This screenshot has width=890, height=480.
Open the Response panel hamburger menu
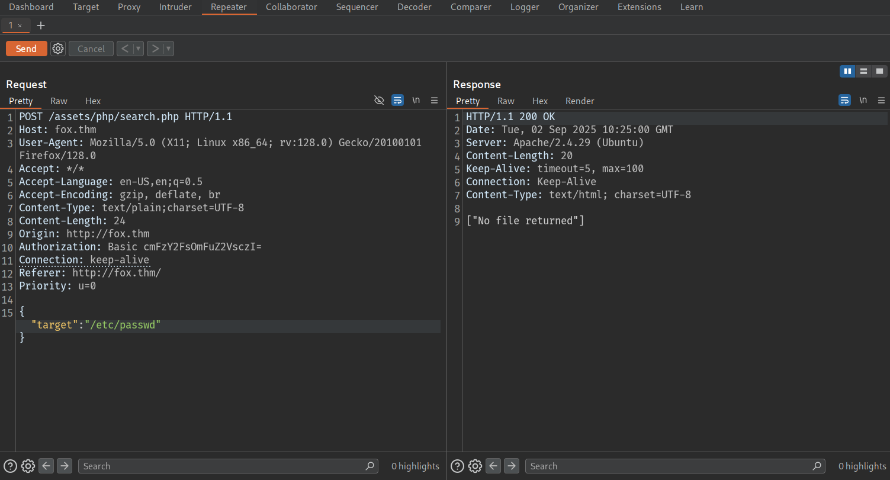[x=881, y=101]
